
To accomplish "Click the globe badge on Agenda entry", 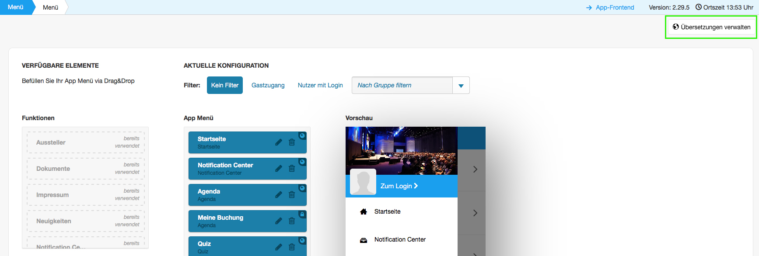I will click(302, 188).
